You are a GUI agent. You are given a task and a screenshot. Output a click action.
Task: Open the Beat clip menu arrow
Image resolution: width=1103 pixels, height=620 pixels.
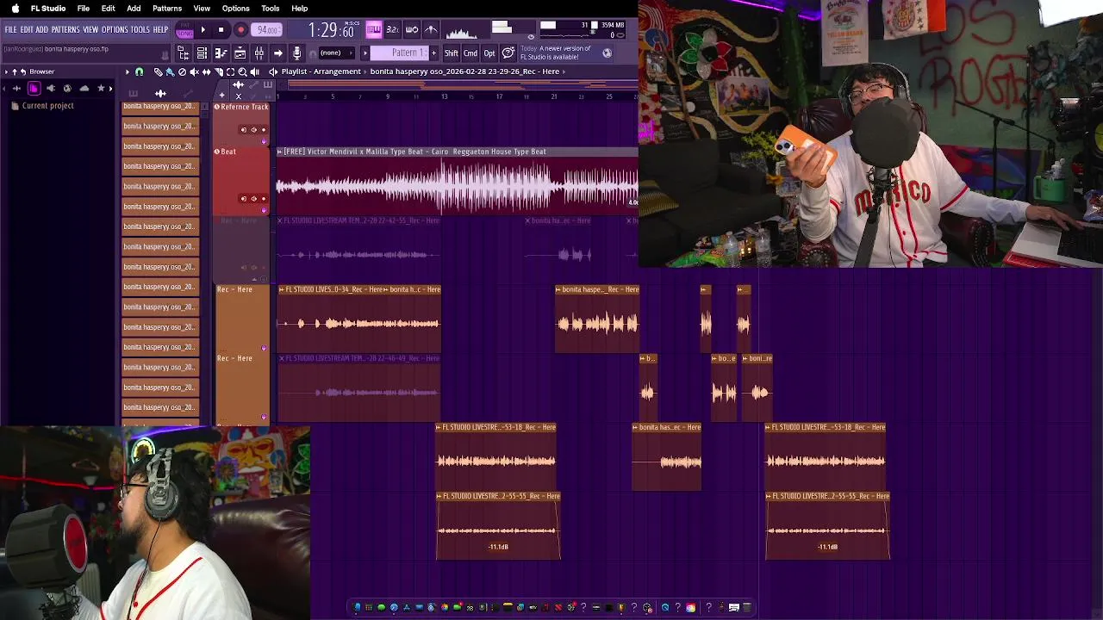279,152
